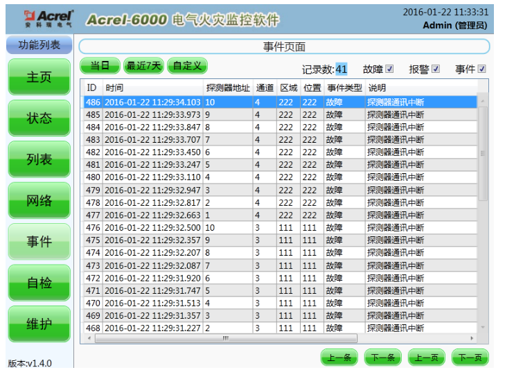
Task: Click the Acrel logo
Action: [x=48, y=19]
